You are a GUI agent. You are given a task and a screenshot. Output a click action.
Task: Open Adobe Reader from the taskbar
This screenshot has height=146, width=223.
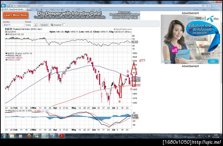[61, 136]
